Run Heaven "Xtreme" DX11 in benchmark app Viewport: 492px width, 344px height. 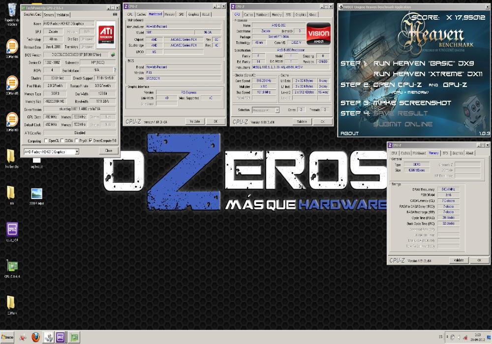click(428, 74)
